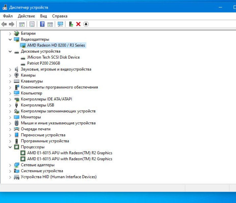Select Patriot P200 256GB disk
Viewport: 236px width, 203px height.
tap(44, 63)
